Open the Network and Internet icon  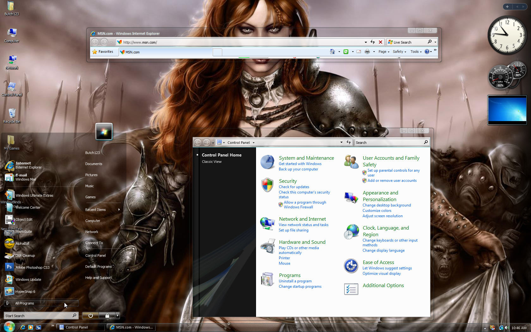pos(267,223)
